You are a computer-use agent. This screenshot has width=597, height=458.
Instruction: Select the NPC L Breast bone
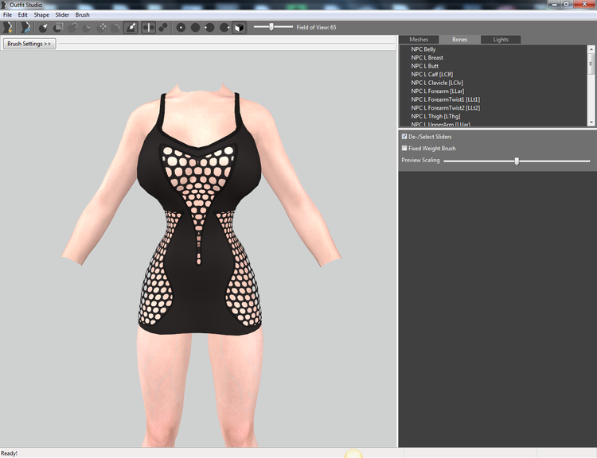[x=427, y=57]
